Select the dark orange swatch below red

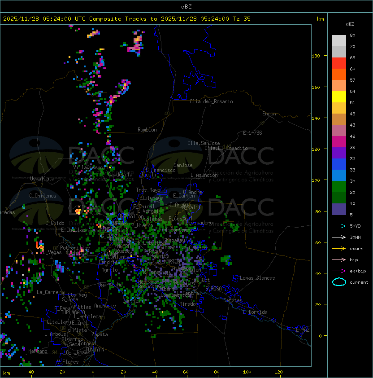pos(339,74)
